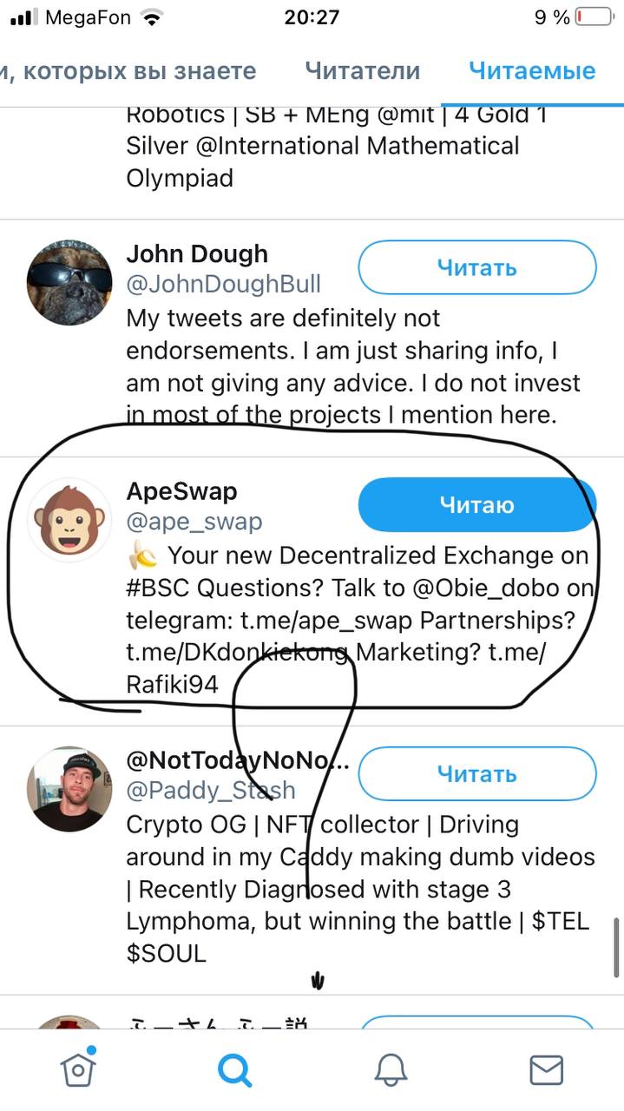Switch to the Читатели tab

click(362, 71)
